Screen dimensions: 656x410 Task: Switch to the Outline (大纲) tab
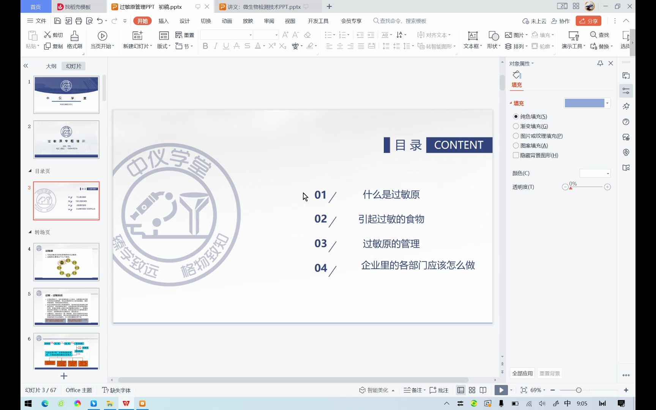point(51,66)
